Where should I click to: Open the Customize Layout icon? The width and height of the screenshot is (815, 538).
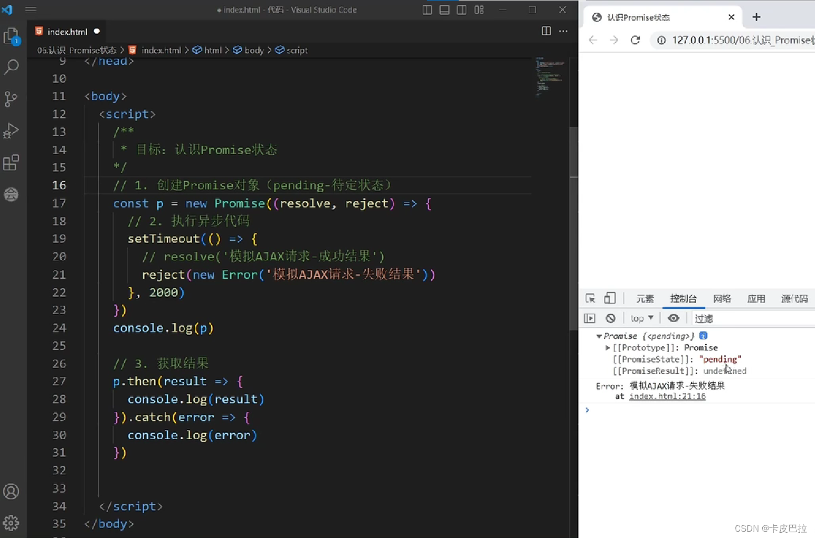coord(479,10)
